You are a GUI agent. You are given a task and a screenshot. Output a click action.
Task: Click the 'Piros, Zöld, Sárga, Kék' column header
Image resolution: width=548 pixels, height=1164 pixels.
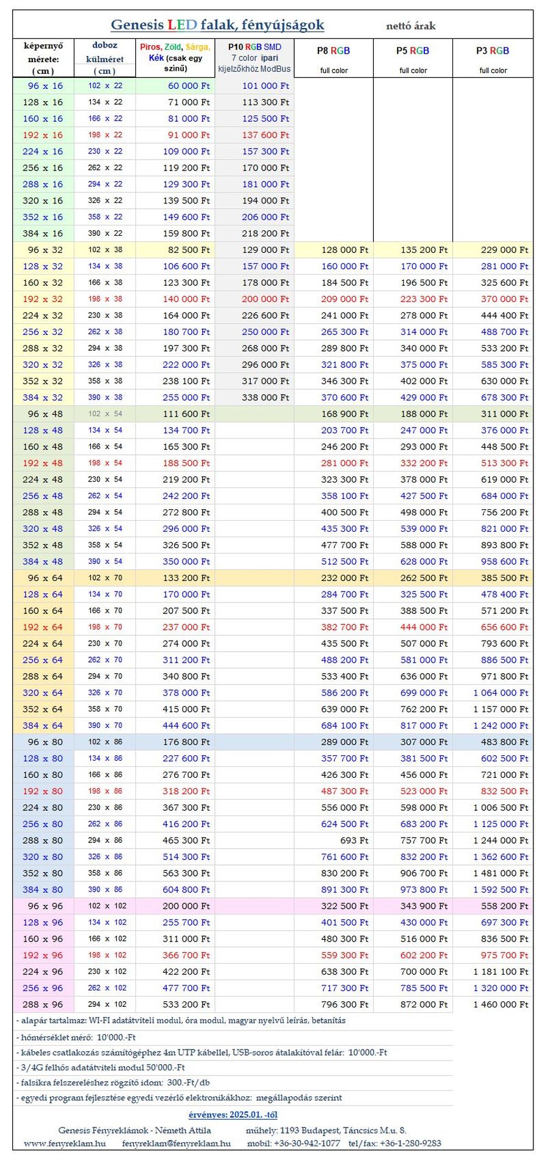(175, 58)
